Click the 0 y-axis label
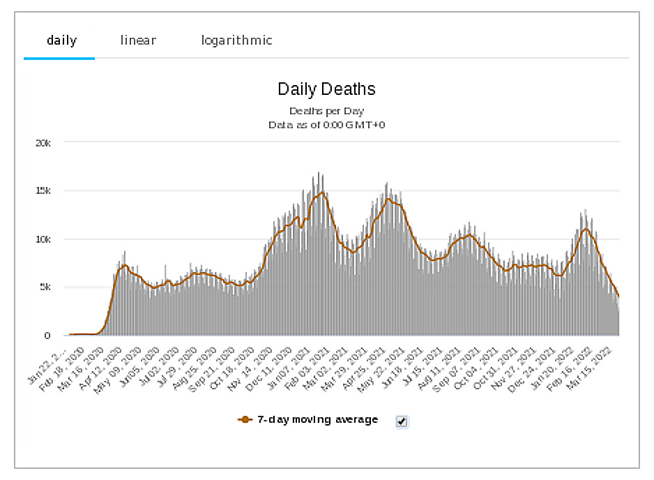The width and height of the screenshot is (654, 480). point(47,336)
